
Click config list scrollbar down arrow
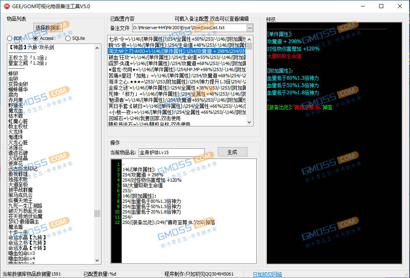249,122
